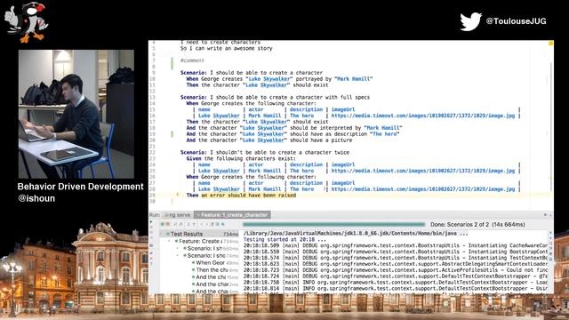The width and height of the screenshot is (569, 320).
Task: Click the 20:18:18.623 AbstractDelegatingSmartContextLoader log line
Action: [396, 264]
